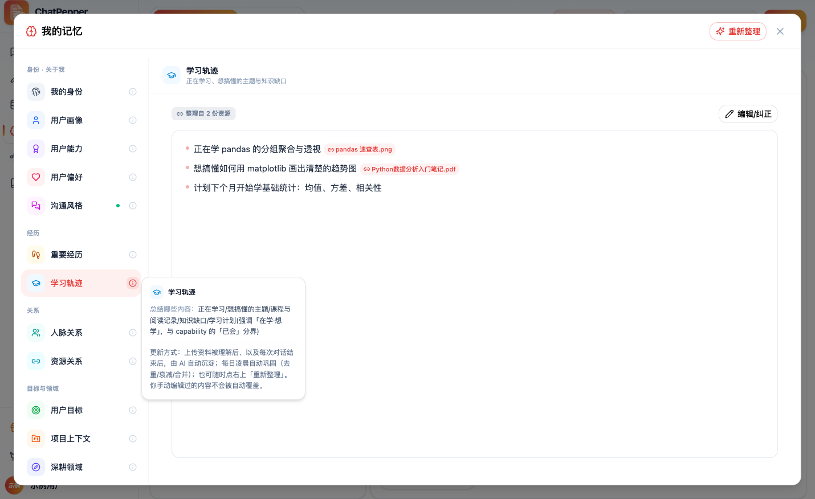This screenshot has width=815, height=499.
Task: Open the 我的身份 memory category
Action: [81, 92]
